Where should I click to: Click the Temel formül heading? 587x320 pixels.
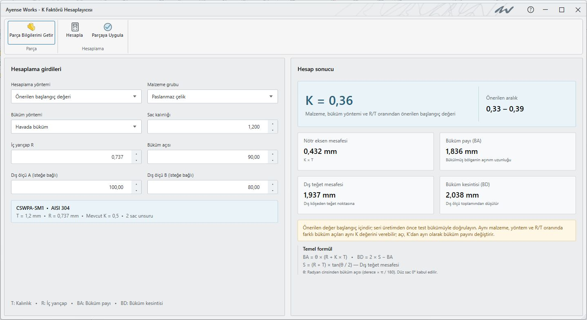318,249
